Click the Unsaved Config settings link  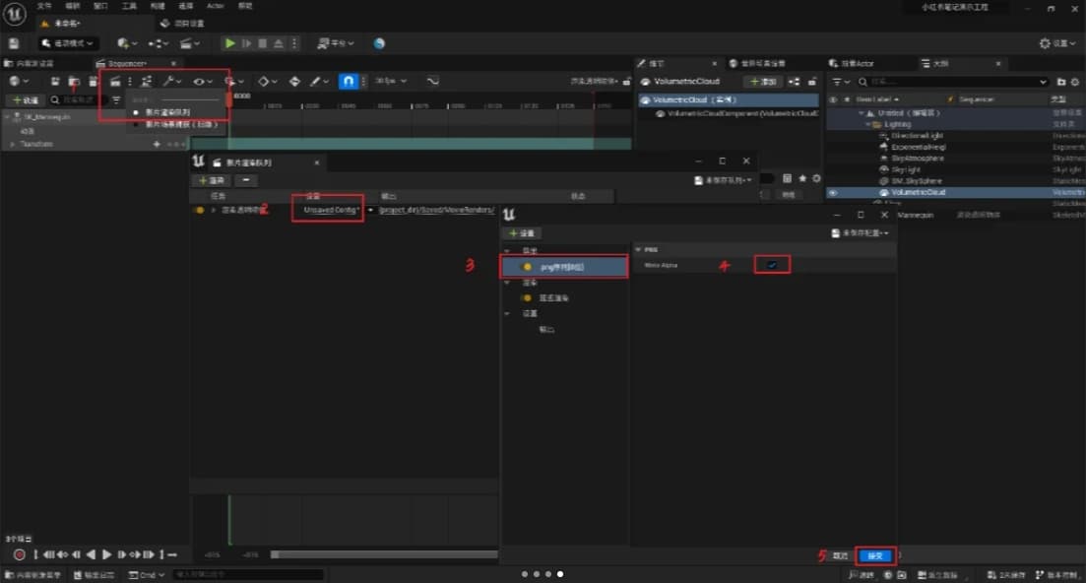331,210
